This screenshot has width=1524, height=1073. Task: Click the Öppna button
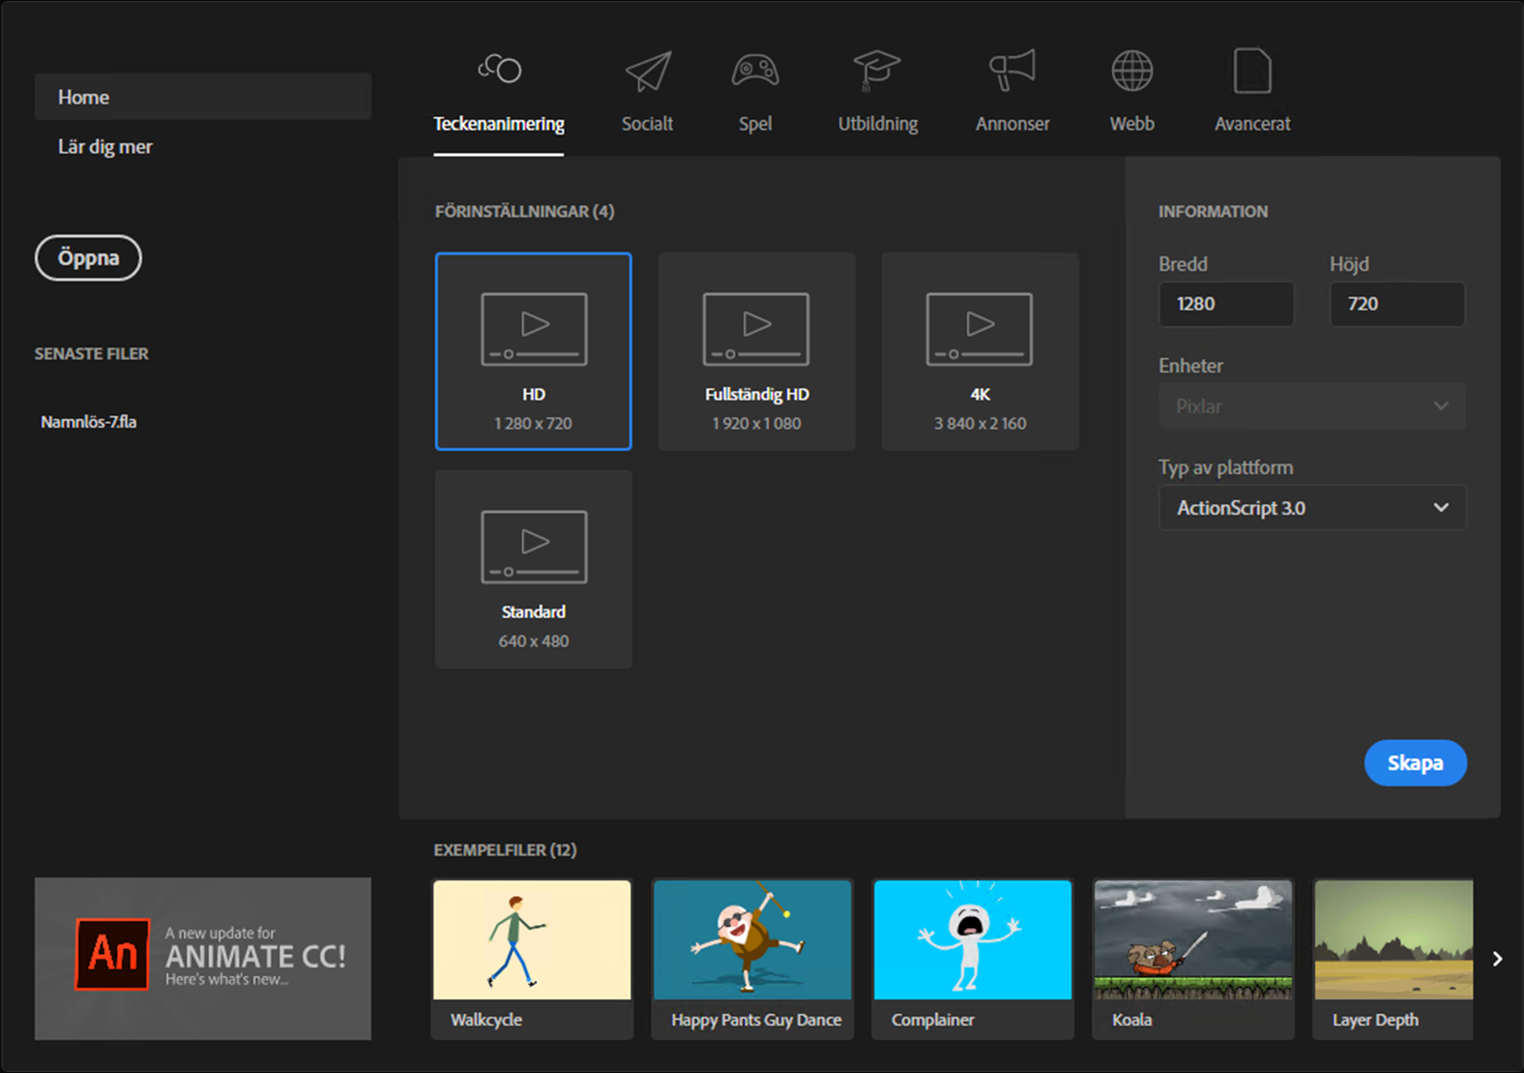pos(88,258)
